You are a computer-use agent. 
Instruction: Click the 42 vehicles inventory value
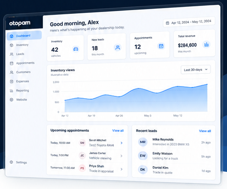[55, 50]
